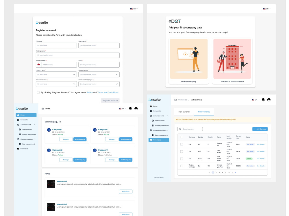This screenshot has width=289, height=216.
Task: Select highlighted Currencies item in Currencies sidebar
Action: click(x=159, y=140)
